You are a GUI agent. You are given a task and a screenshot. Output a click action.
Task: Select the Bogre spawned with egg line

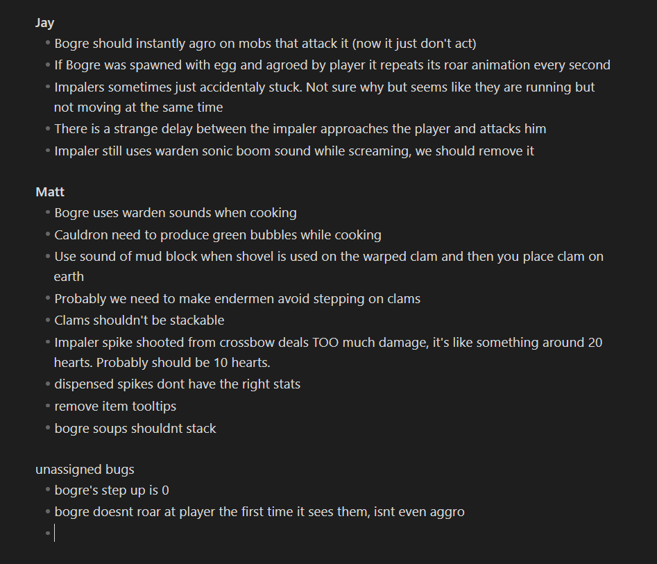click(332, 65)
